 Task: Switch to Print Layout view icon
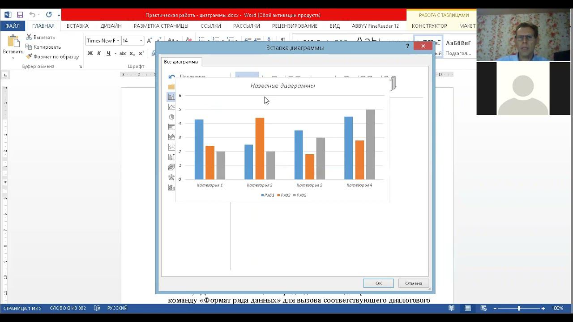(467, 308)
